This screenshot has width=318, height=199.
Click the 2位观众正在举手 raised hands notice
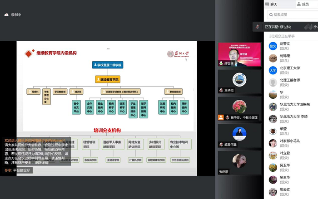[282, 36]
